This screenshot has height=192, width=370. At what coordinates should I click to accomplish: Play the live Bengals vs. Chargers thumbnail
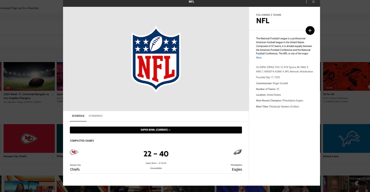29,76
